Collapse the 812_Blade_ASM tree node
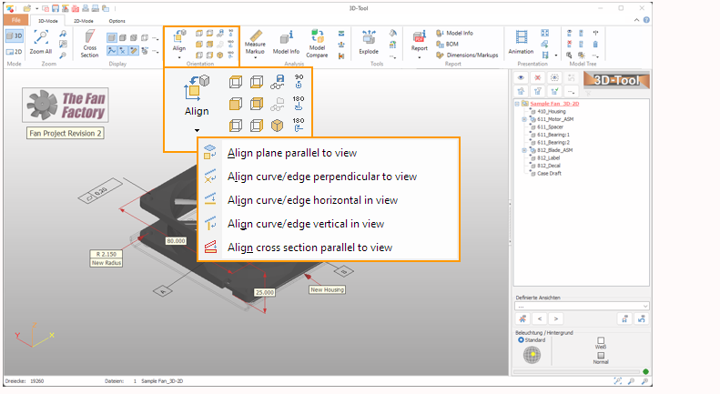The height and width of the screenshot is (394, 720). click(x=524, y=150)
